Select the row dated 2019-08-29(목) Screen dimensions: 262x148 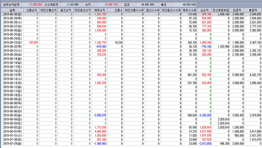point(131,18)
